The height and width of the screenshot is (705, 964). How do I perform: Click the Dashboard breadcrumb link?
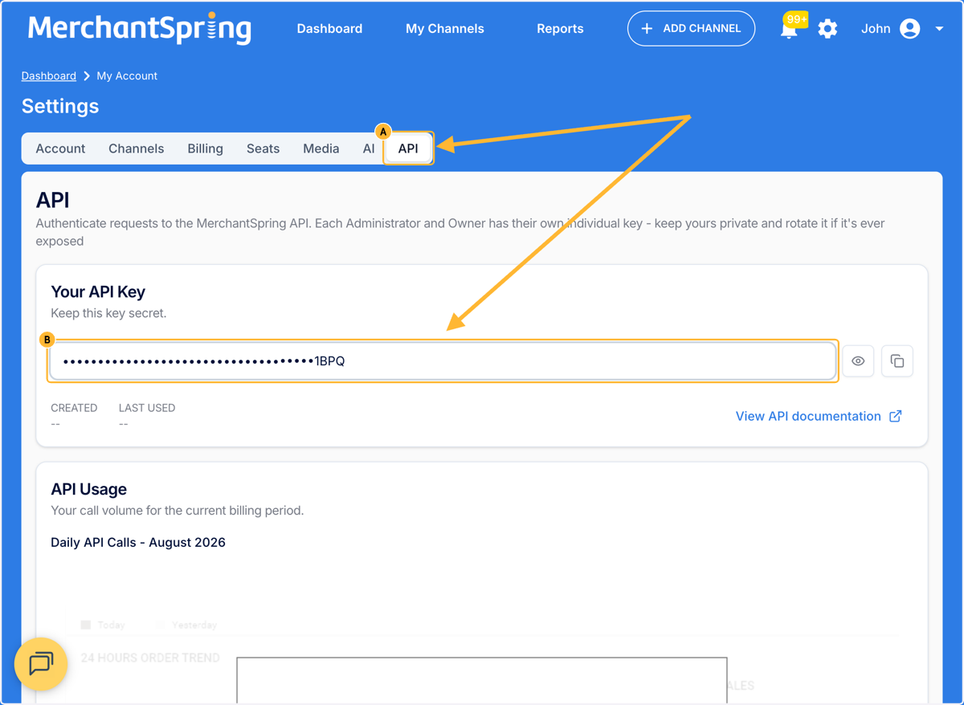(x=49, y=75)
